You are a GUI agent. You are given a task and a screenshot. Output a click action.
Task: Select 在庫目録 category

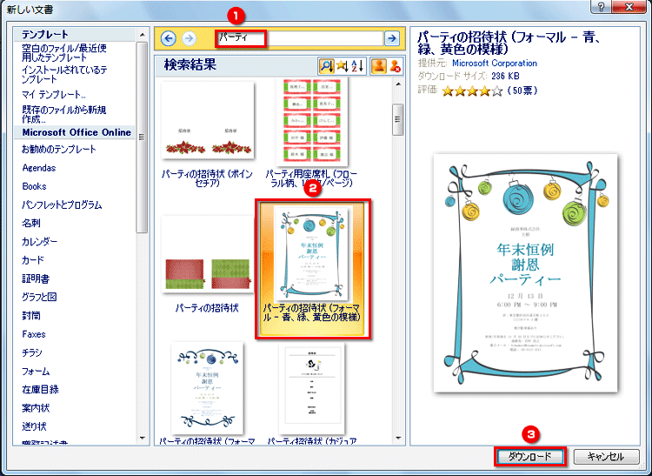[x=40, y=390]
